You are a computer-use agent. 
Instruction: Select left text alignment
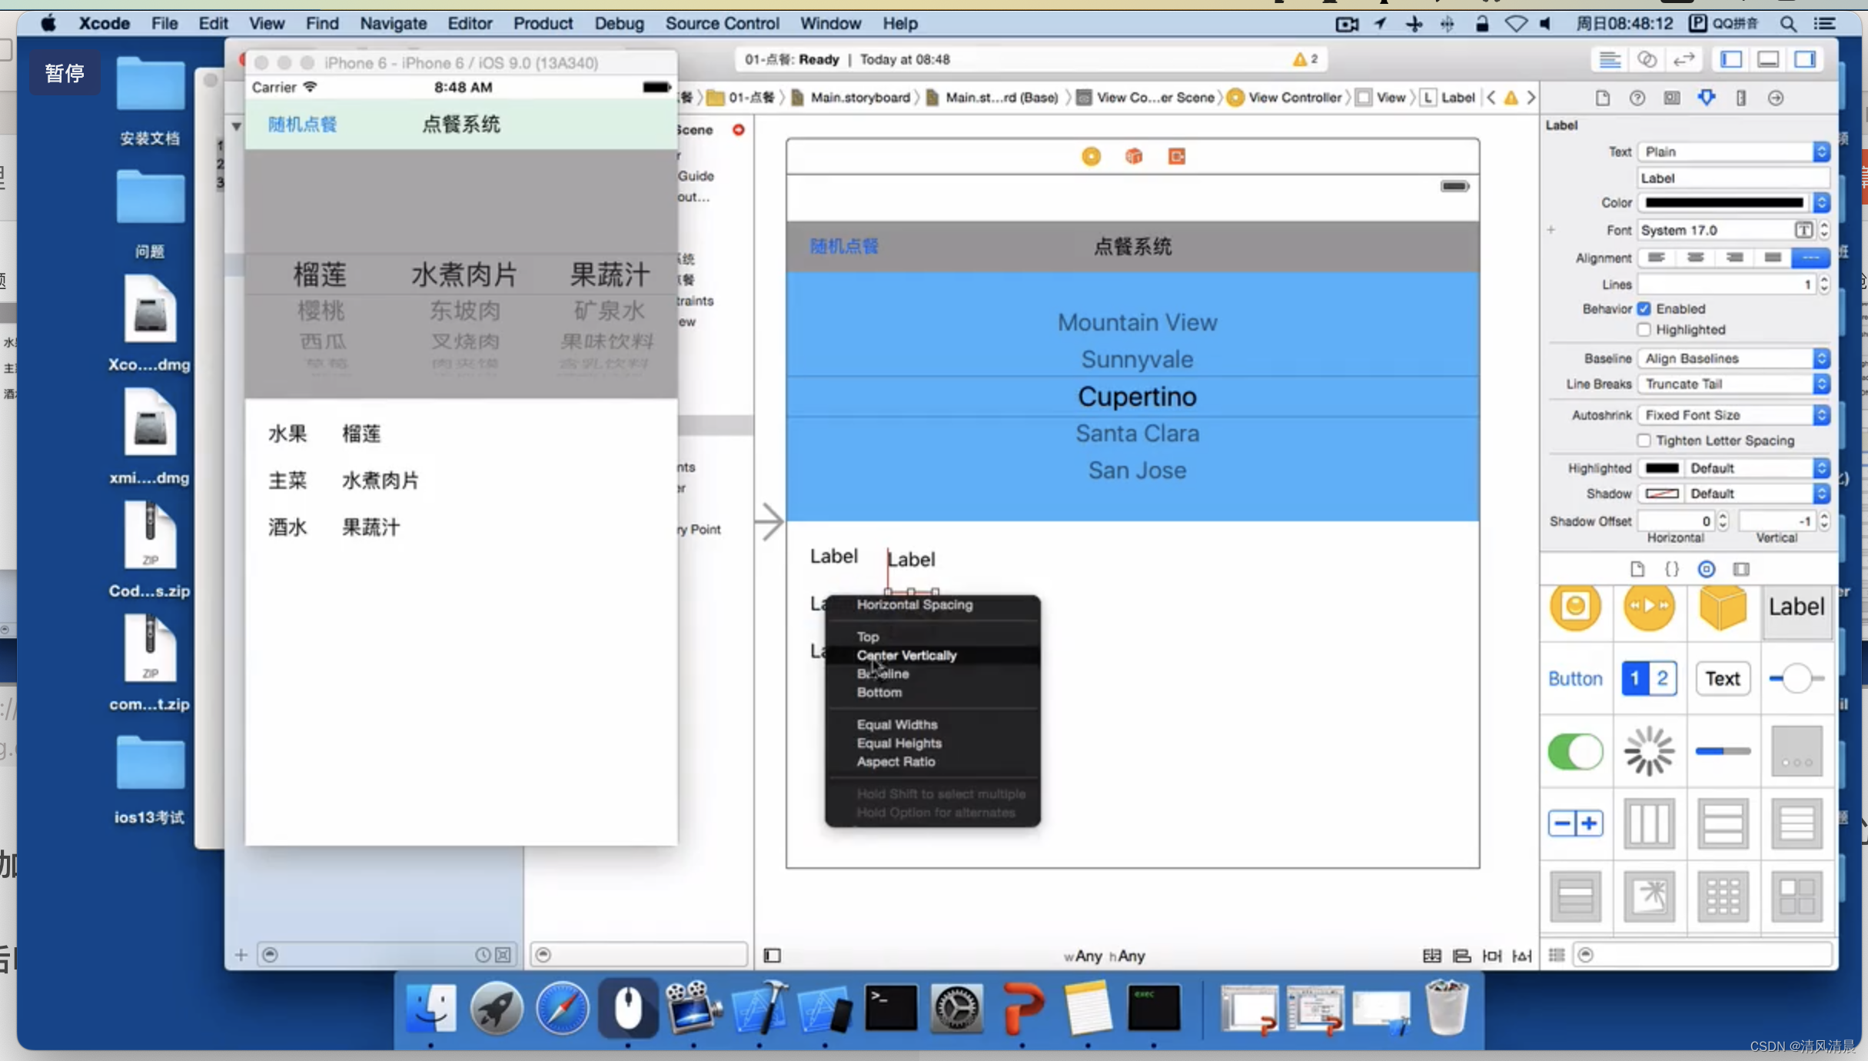[x=1657, y=258]
